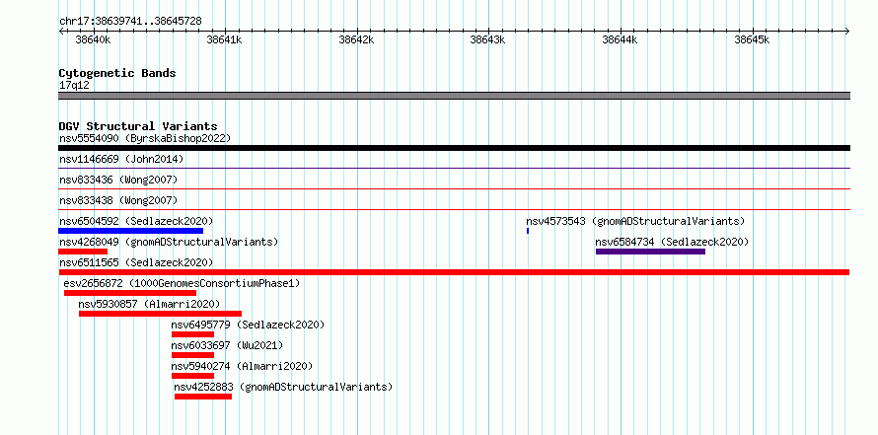Screen dimensions: 878x435
Task: Open the nsv4268049 (gnomADStructuralVariants) label
Action: [169, 242]
